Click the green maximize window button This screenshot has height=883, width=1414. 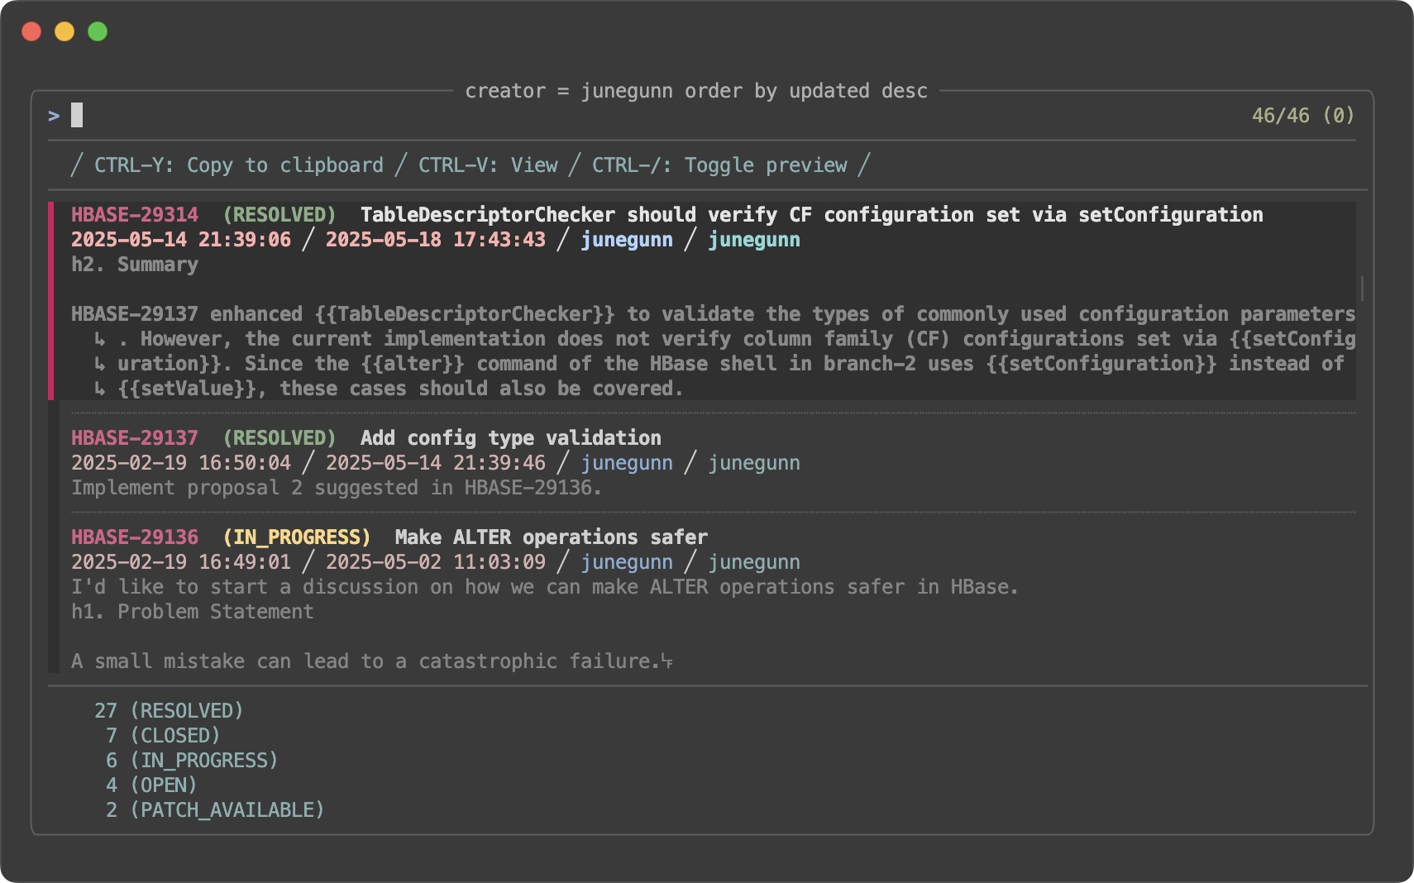coord(98,31)
